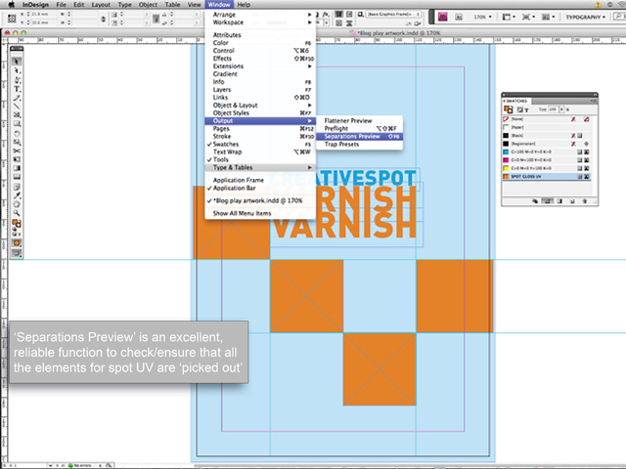The width and height of the screenshot is (626, 469).
Task: Select the Selection tool in toolbox
Action: tap(17, 61)
